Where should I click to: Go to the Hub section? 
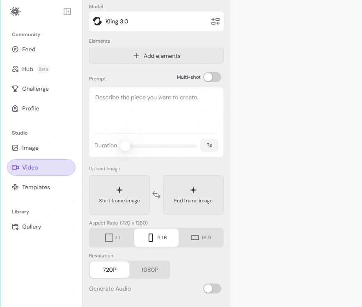(27, 69)
